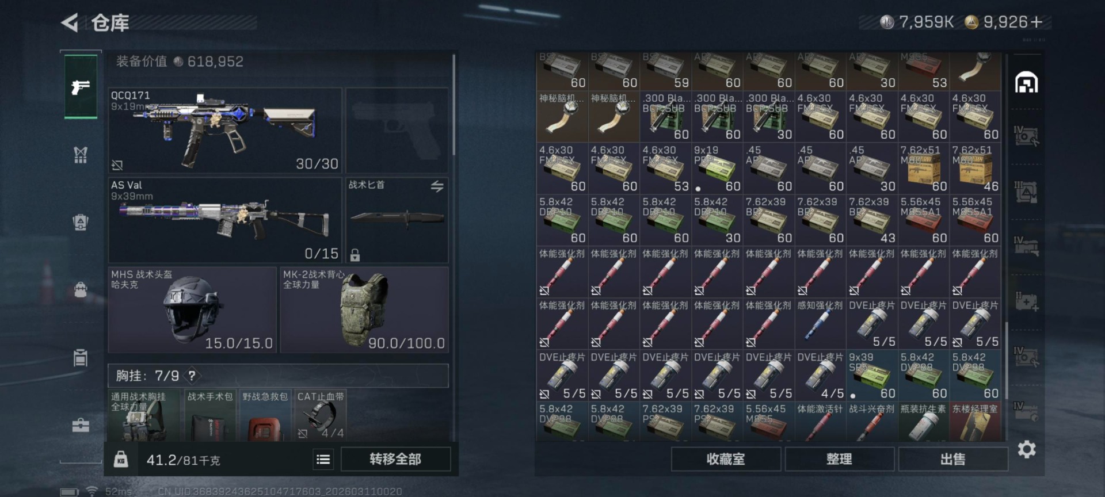Open the backpack category in left sidebar
The height and width of the screenshot is (497, 1105).
[x=81, y=290]
